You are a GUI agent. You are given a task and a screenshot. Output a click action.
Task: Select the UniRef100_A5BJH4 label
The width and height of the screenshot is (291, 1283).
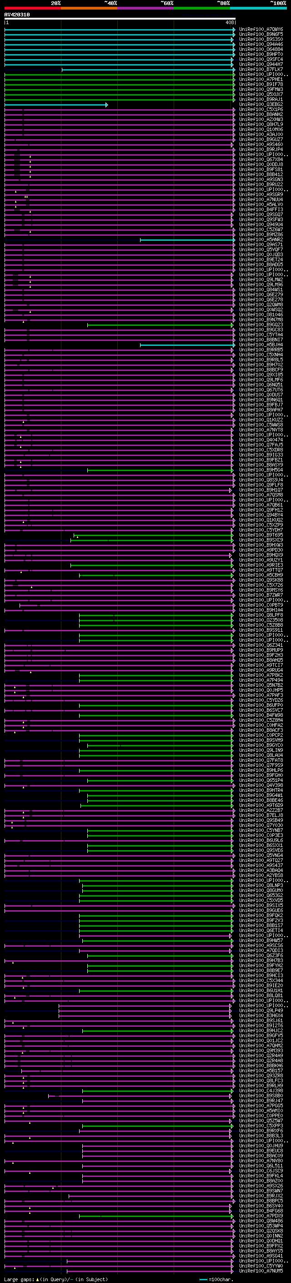pos(261,345)
